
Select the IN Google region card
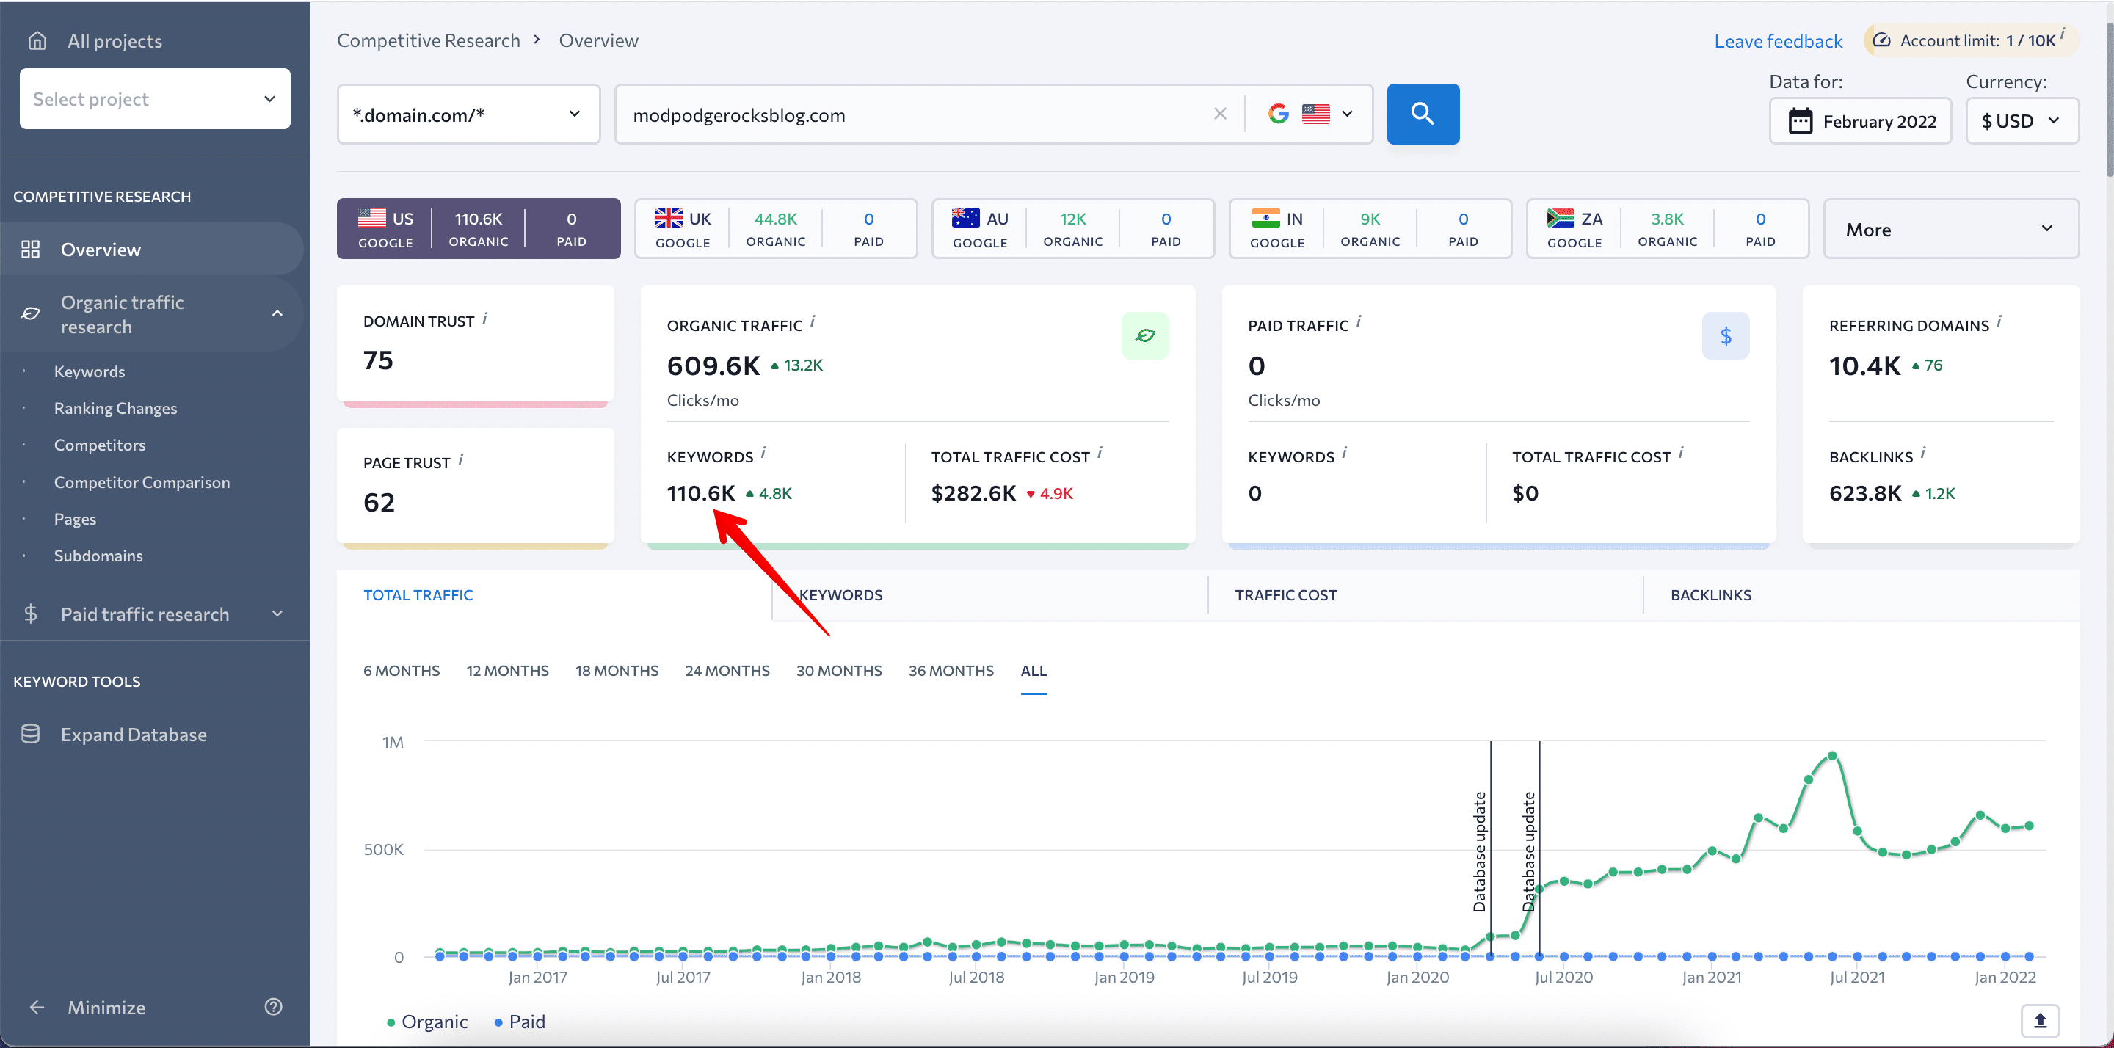click(x=1370, y=229)
